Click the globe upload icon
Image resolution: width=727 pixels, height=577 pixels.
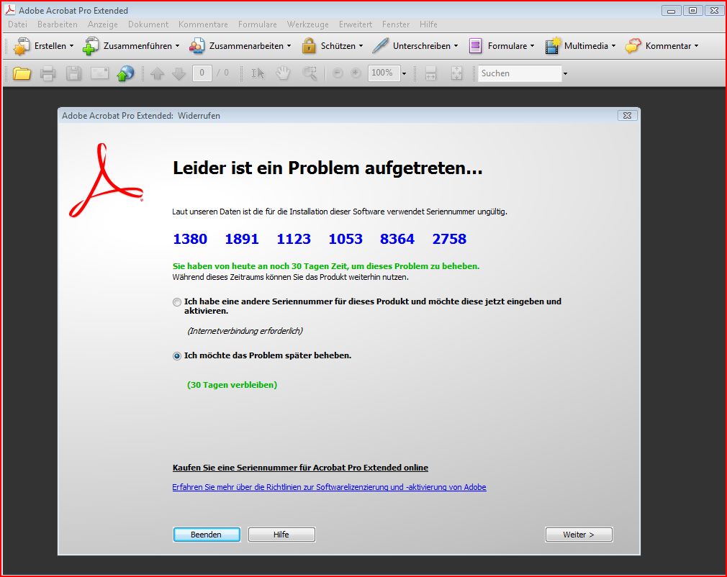pyautogui.click(x=125, y=73)
